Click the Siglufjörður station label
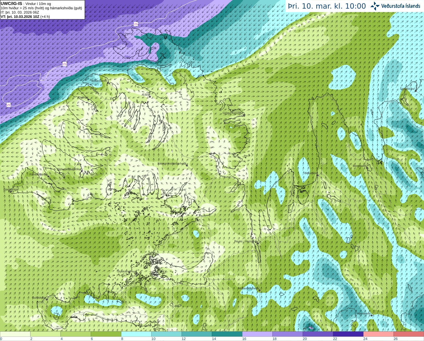Viewport: 424px width, 341px height. coord(407,89)
